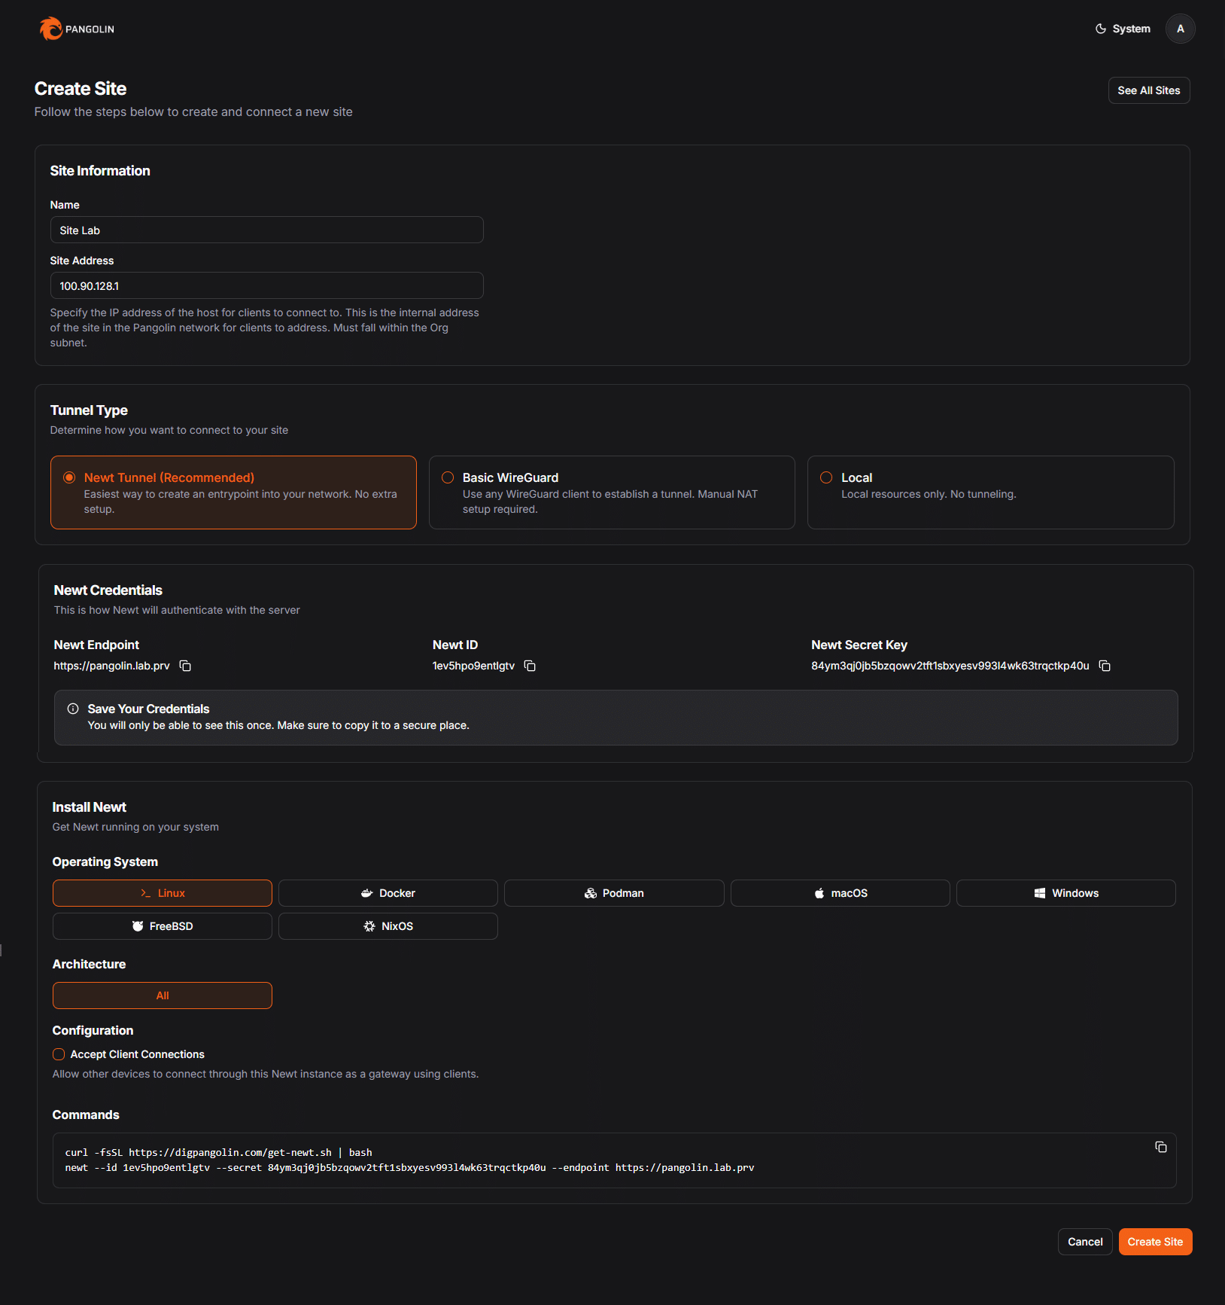1225x1305 pixels.
Task: Choose the Local tunnel type
Action: click(826, 477)
